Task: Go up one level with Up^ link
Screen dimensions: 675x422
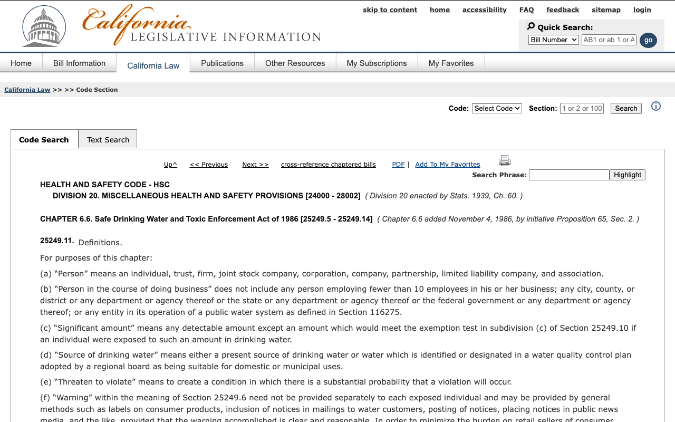Action: 170,165
